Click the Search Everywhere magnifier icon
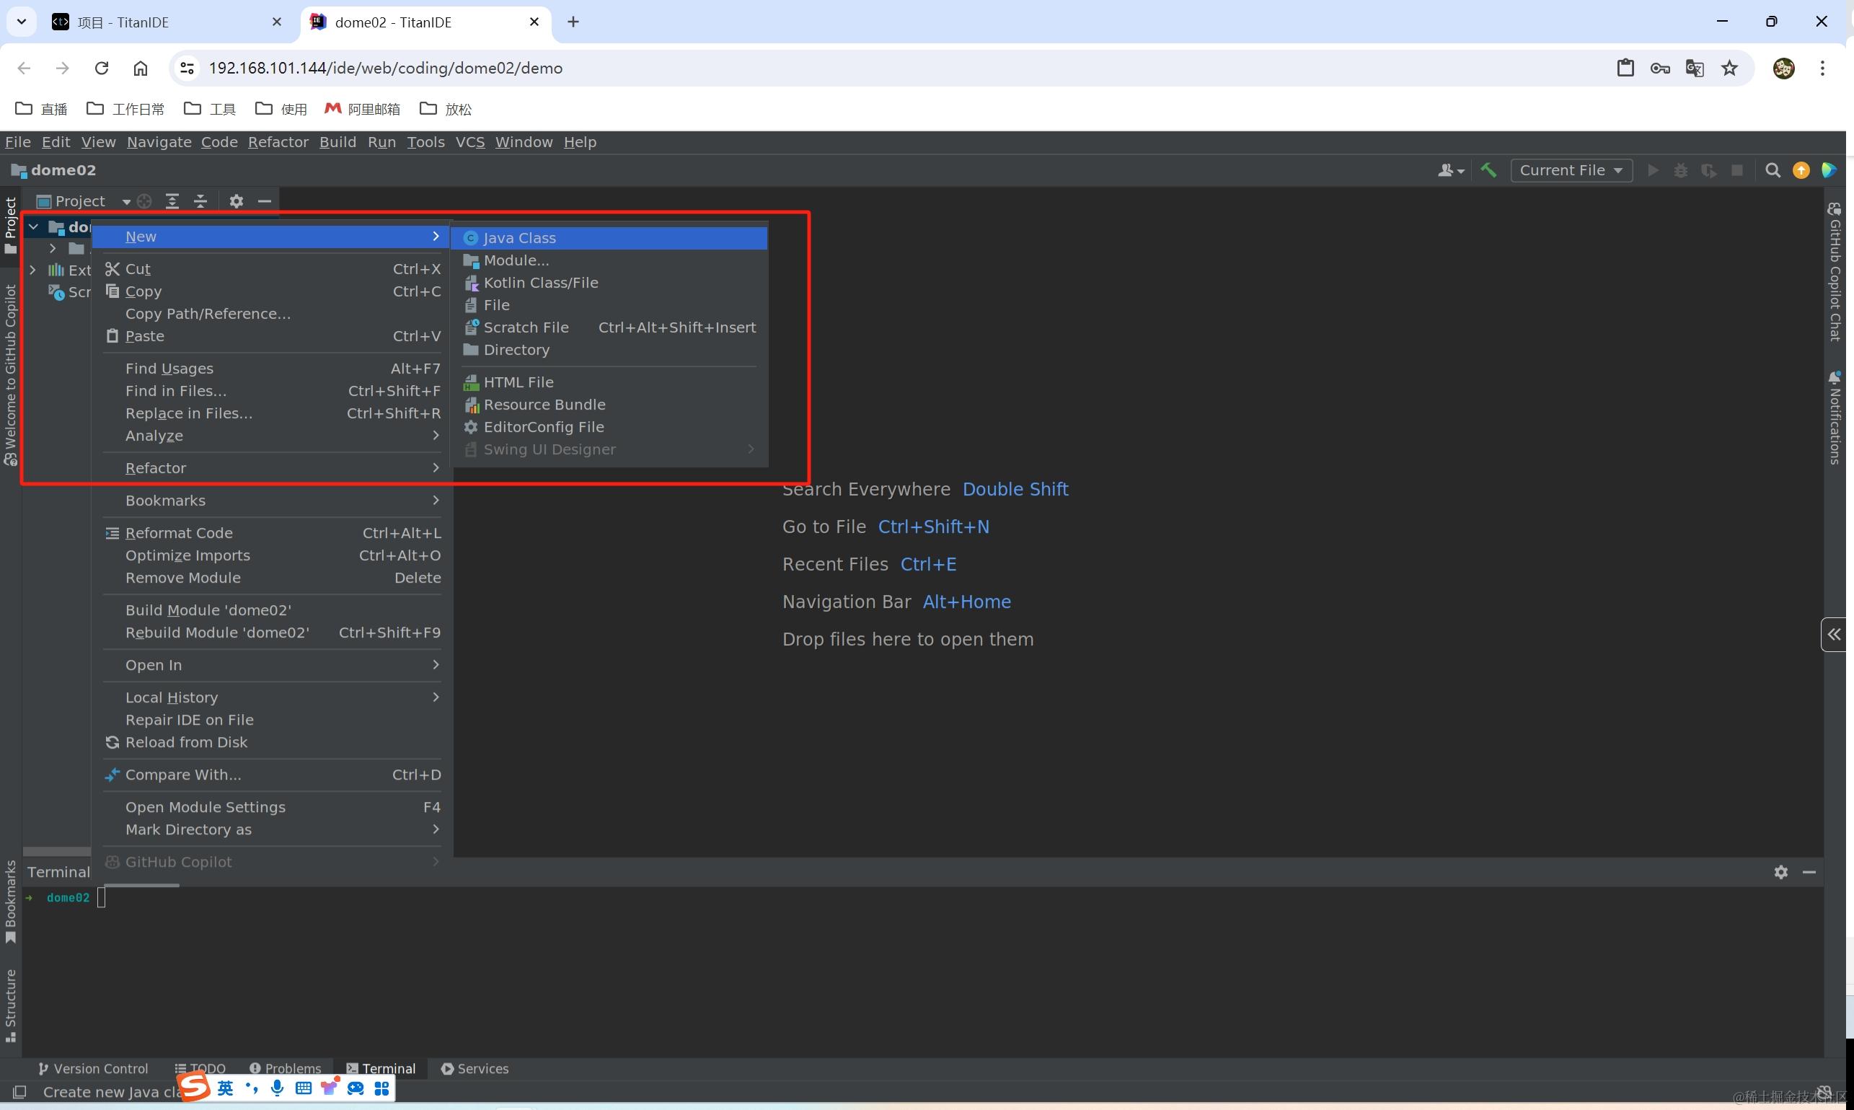The width and height of the screenshot is (1854, 1110). click(x=1773, y=170)
